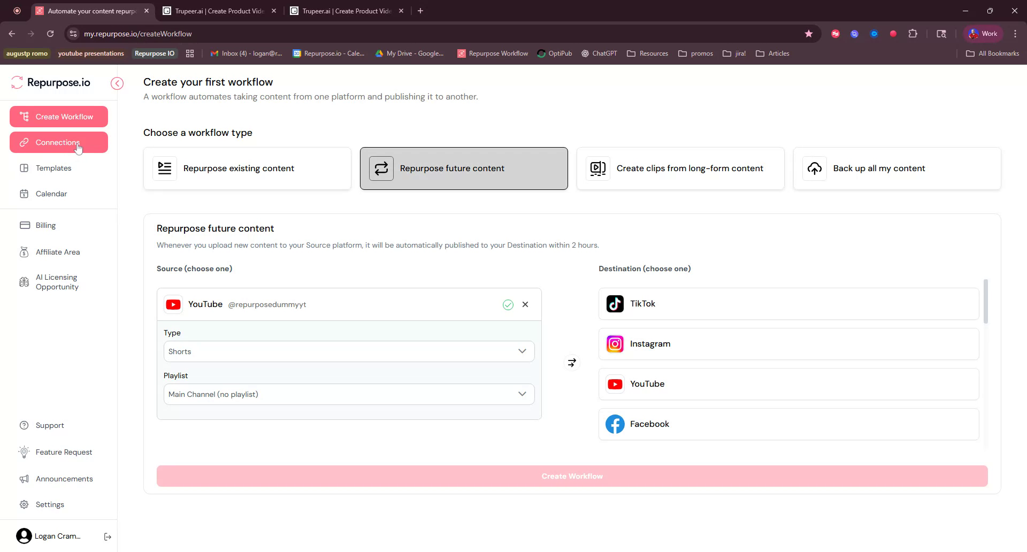Open the Announcements section

(64, 479)
